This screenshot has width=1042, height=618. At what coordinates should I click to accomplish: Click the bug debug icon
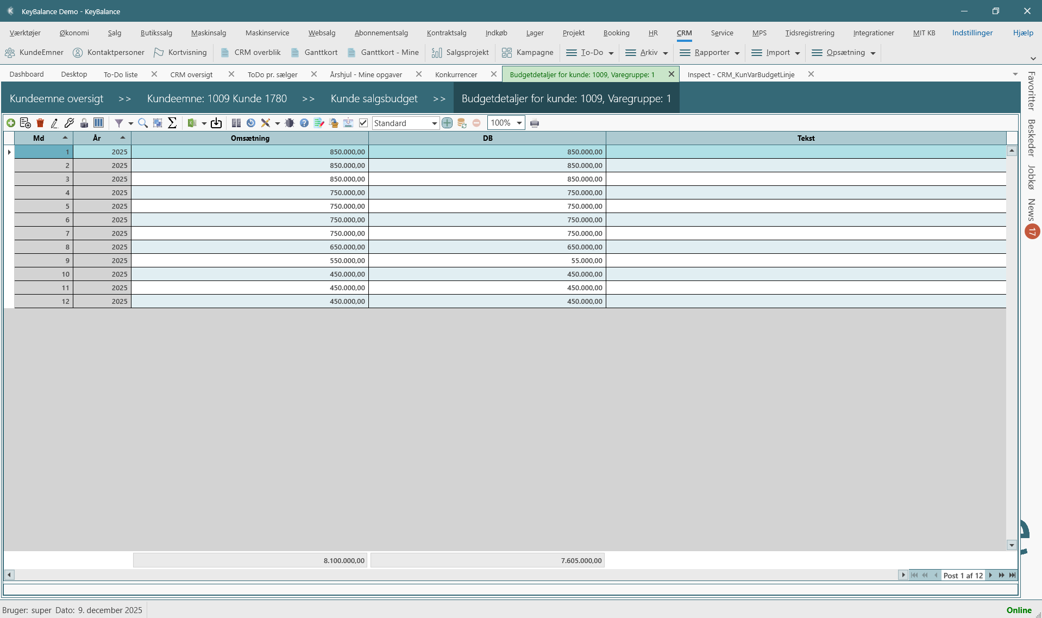tap(290, 123)
